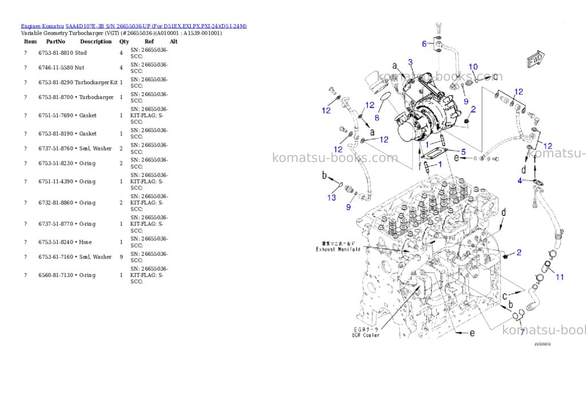The image size is (586, 415).
Task: Select part number 6753-51-8230
Action: click(x=56, y=163)
